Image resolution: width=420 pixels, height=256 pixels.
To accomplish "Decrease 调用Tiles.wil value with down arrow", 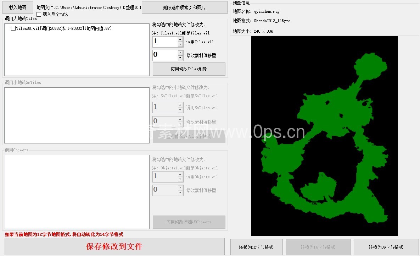I will tap(180, 44).
